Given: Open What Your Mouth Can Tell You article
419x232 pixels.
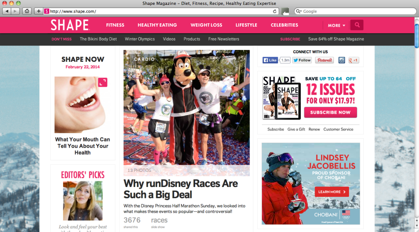Looking at the screenshot, I should tap(83, 146).
